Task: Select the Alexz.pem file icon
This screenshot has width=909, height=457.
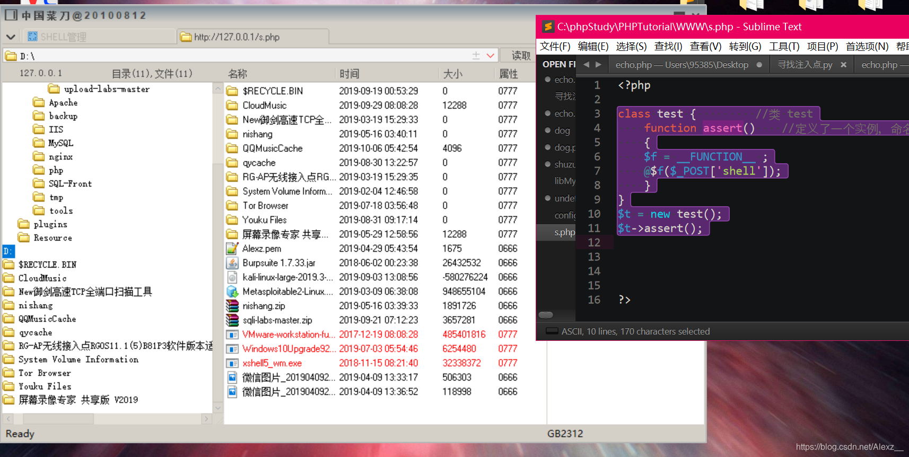Action: pos(232,249)
